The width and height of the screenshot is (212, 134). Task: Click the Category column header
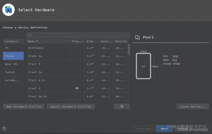(13, 41)
